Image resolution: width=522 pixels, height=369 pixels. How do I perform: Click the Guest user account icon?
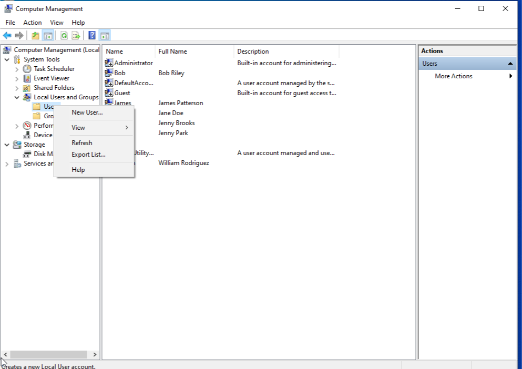(109, 93)
